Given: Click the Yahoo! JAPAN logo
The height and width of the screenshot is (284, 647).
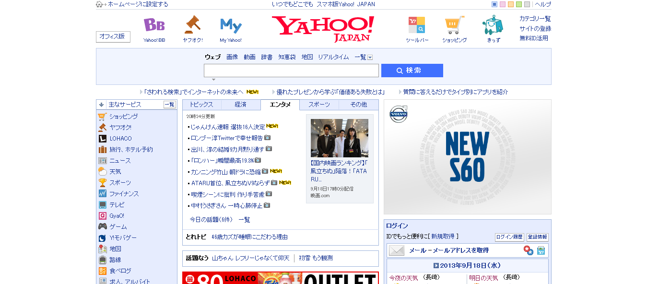Looking at the screenshot, I should pos(323,29).
